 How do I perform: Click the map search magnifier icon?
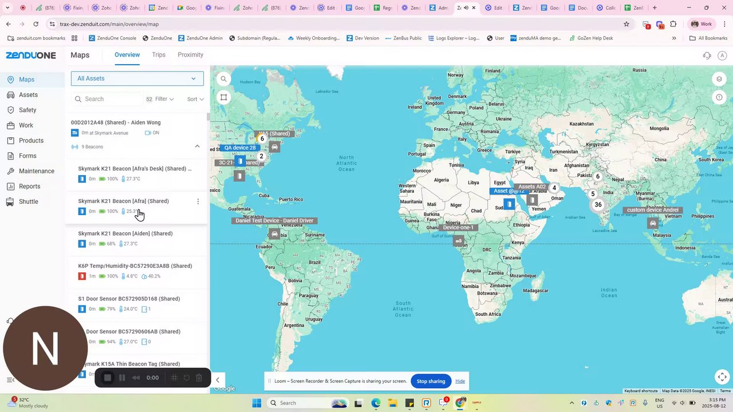[224, 79]
